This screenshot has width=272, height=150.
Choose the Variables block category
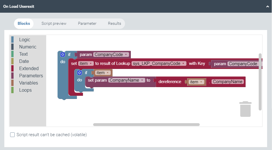click(x=28, y=83)
